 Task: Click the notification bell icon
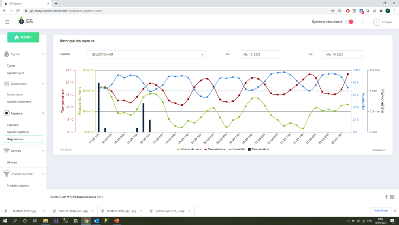coord(363,22)
